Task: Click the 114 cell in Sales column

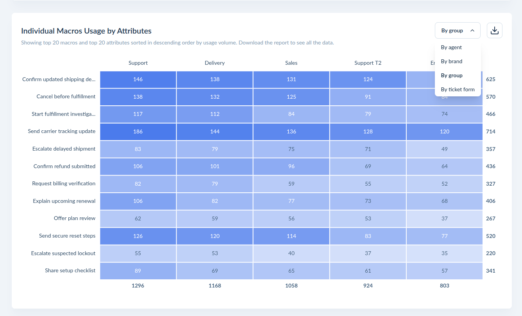Action: [291, 236]
